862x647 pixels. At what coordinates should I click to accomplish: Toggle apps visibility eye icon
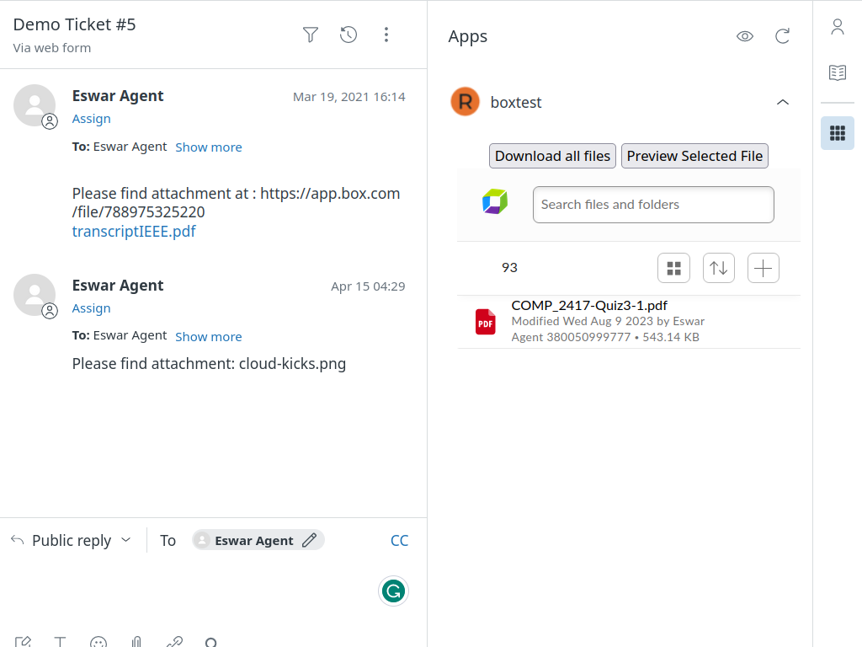pos(744,36)
